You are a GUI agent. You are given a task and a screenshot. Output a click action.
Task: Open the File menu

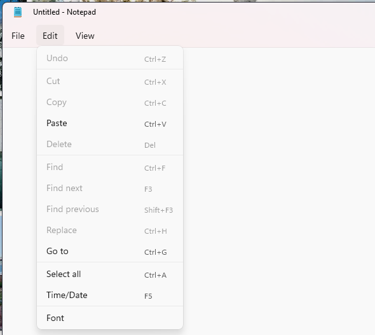click(x=18, y=36)
